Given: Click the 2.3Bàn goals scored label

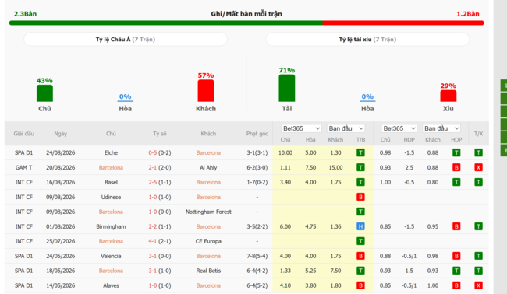Looking at the screenshot, I should (25, 14).
